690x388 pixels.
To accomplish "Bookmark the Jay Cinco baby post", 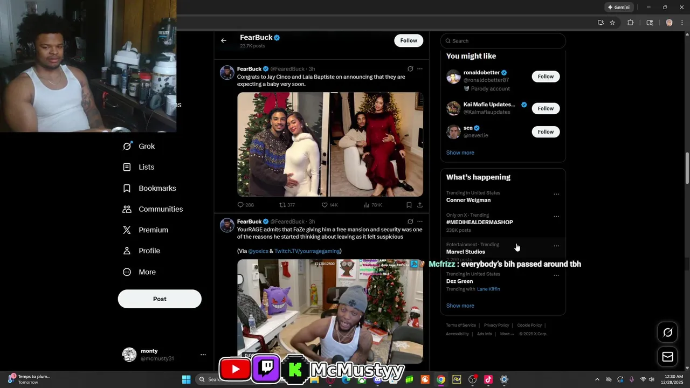I will coord(409,205).
